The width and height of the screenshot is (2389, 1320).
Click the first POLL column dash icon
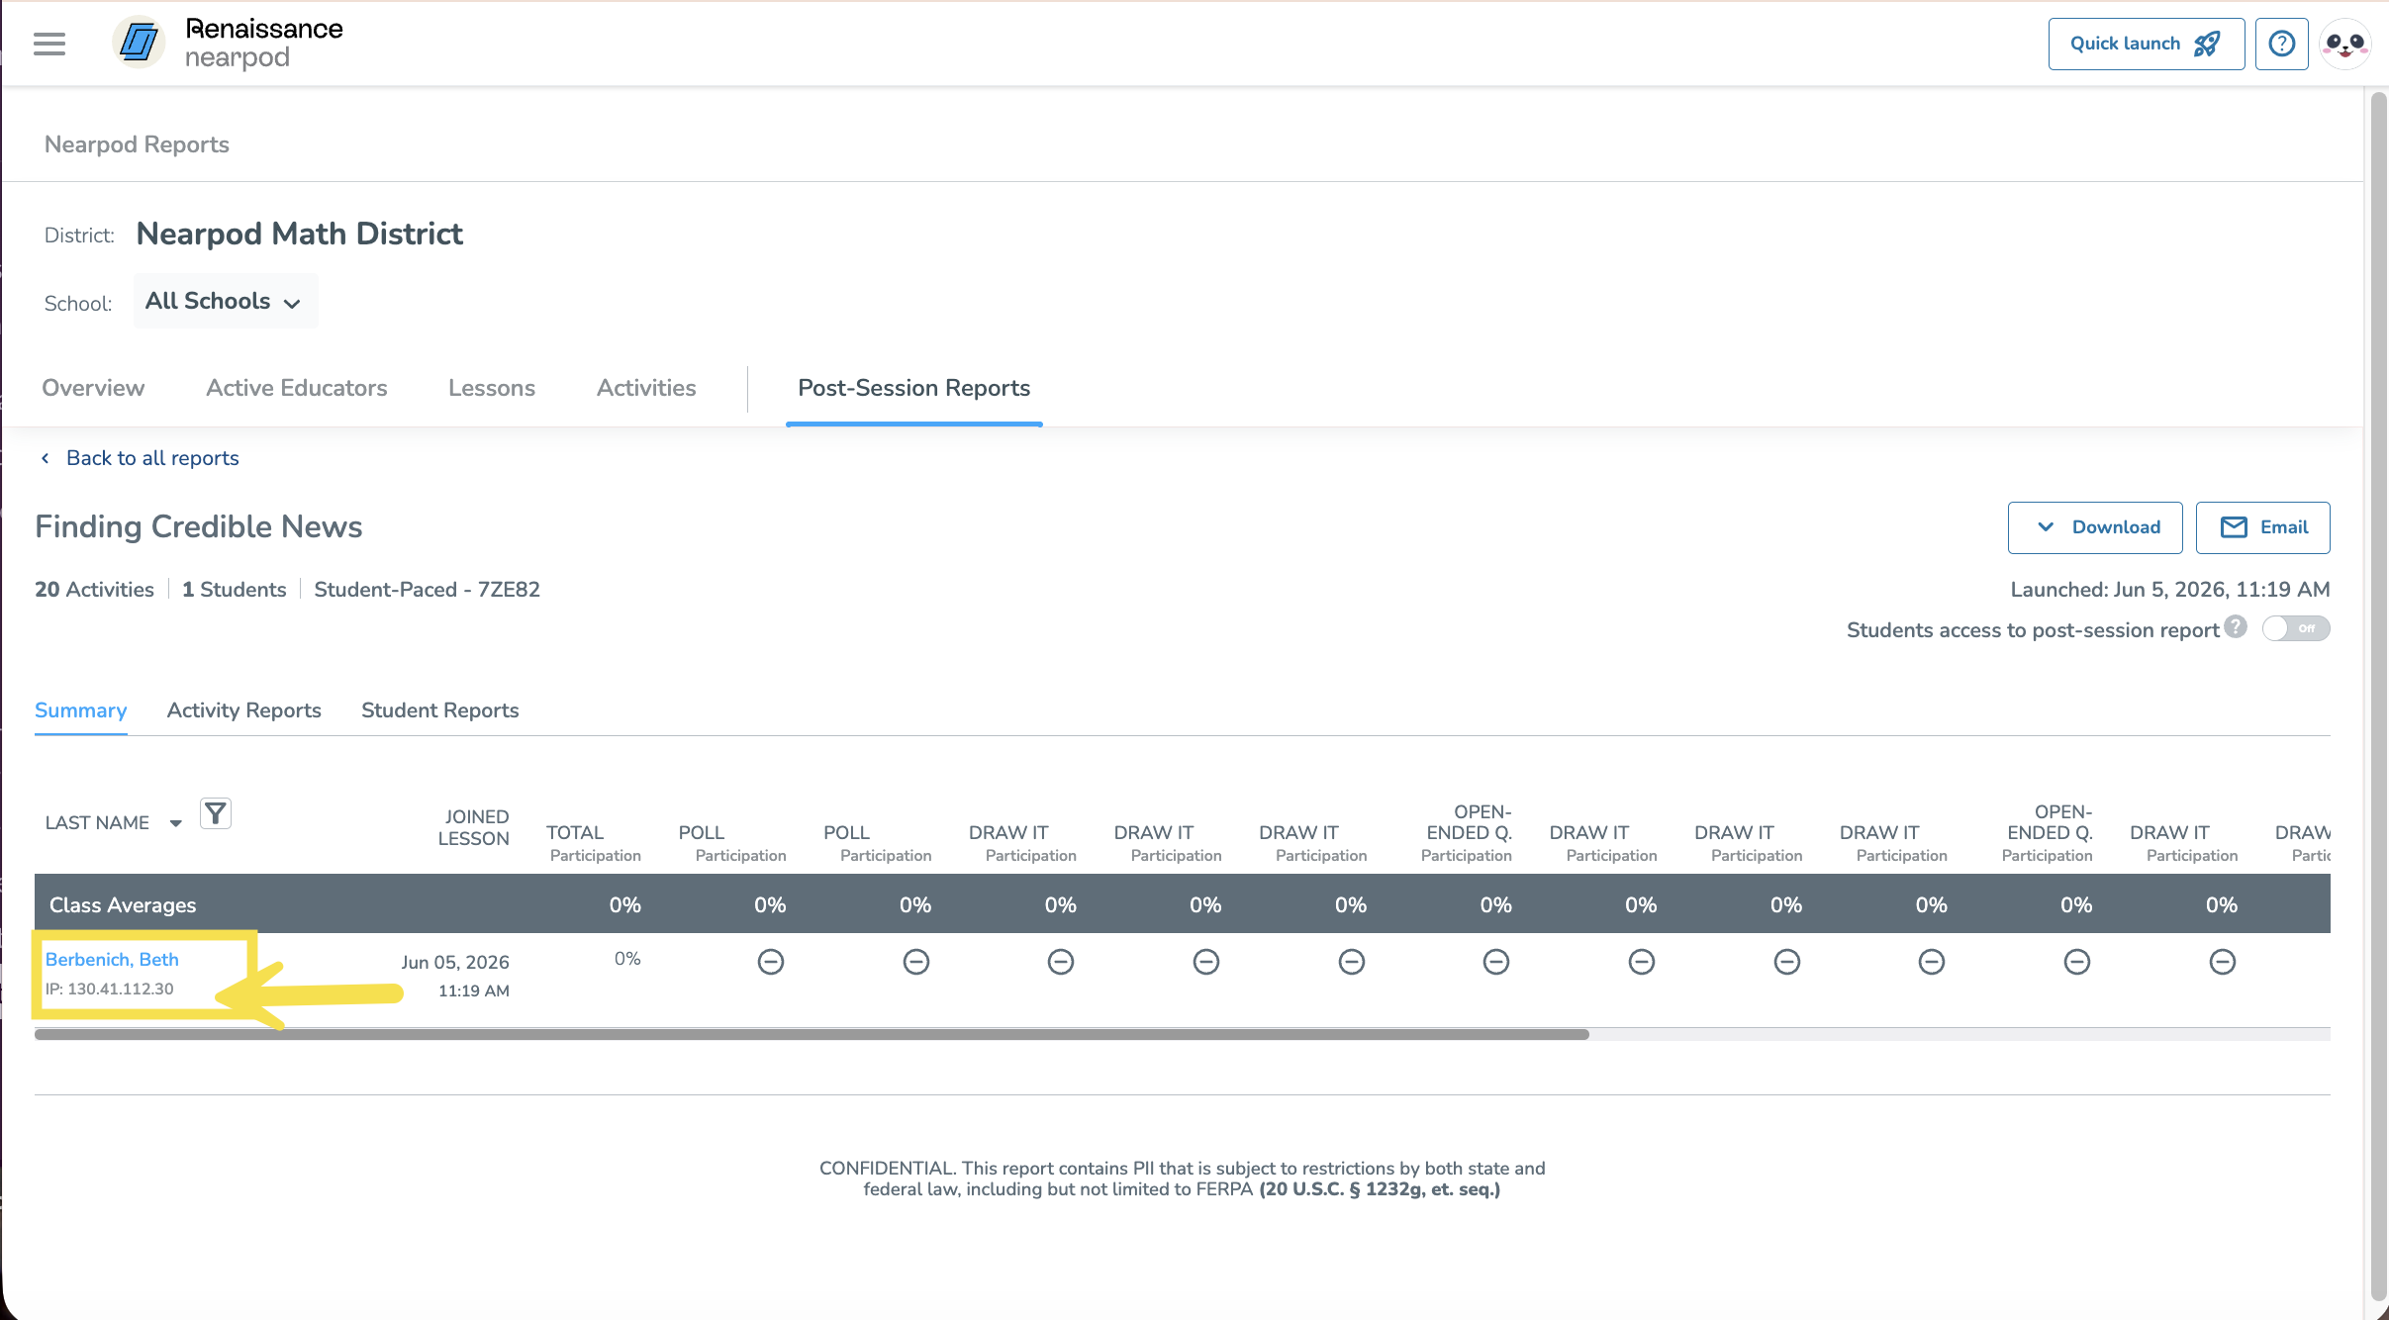pyautogui.click(x=771, y=962)
